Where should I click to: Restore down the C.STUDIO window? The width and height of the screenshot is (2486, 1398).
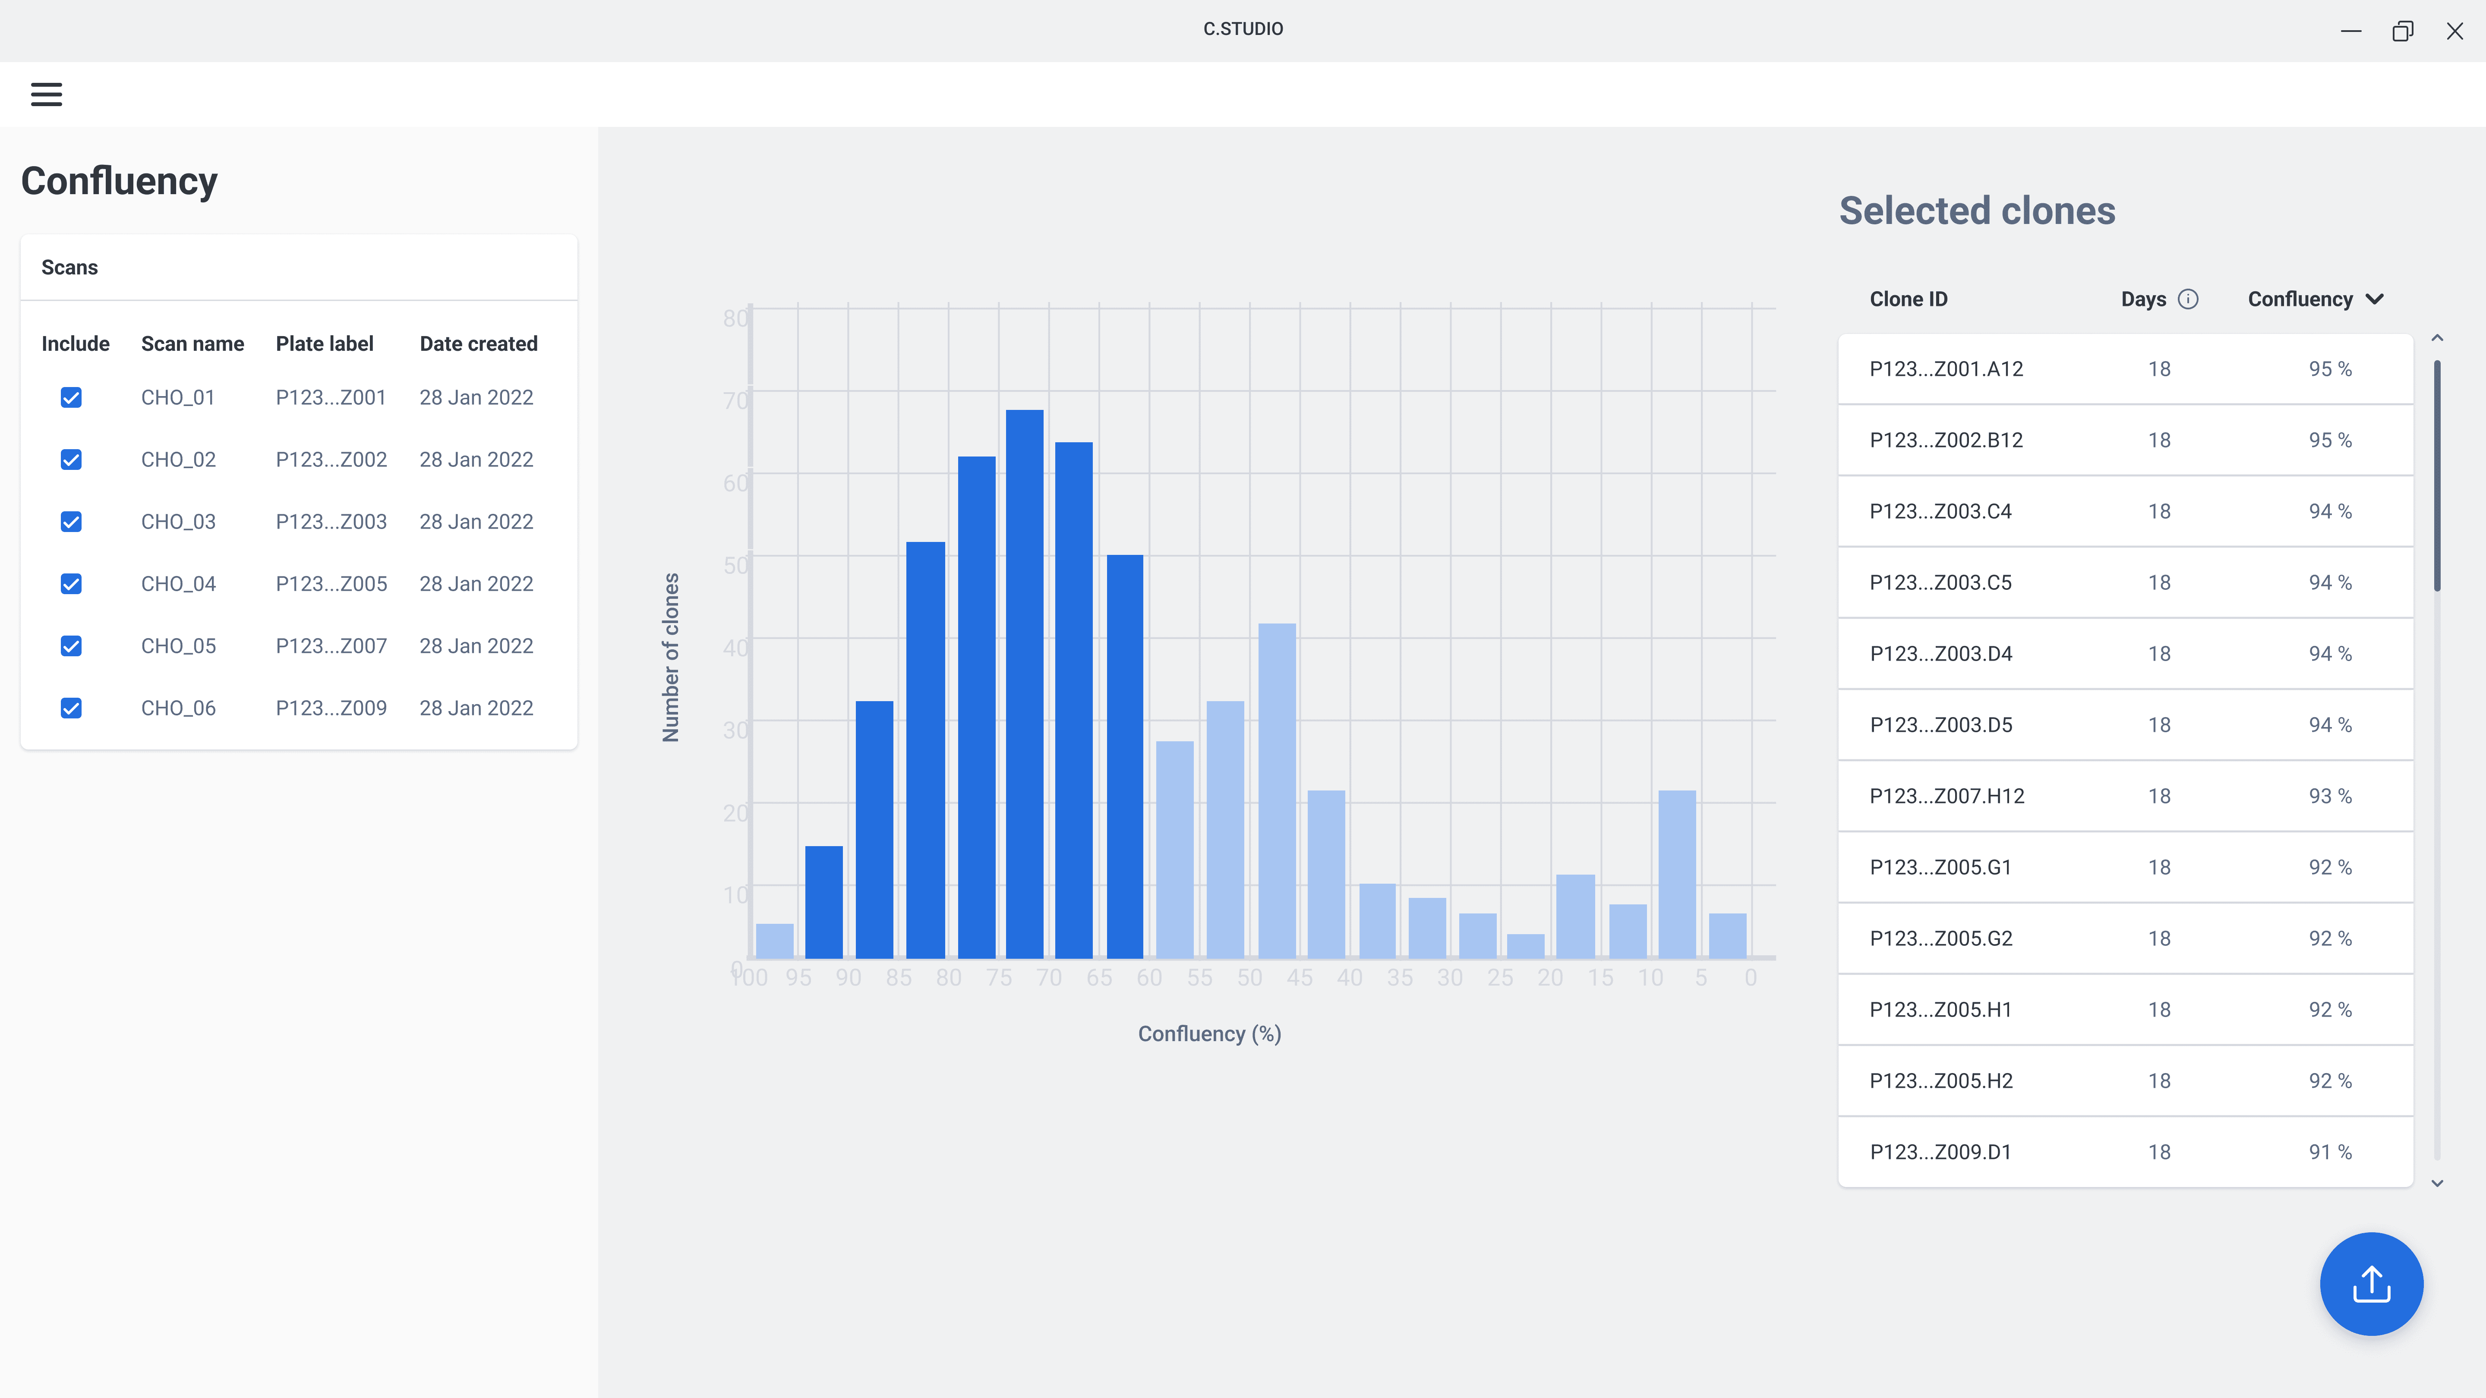pos(2403,31)
